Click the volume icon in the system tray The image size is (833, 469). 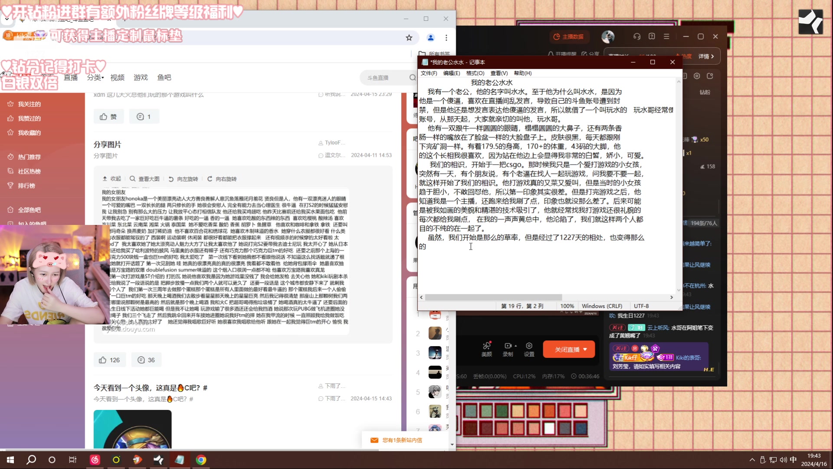click(x=783, y=460)
